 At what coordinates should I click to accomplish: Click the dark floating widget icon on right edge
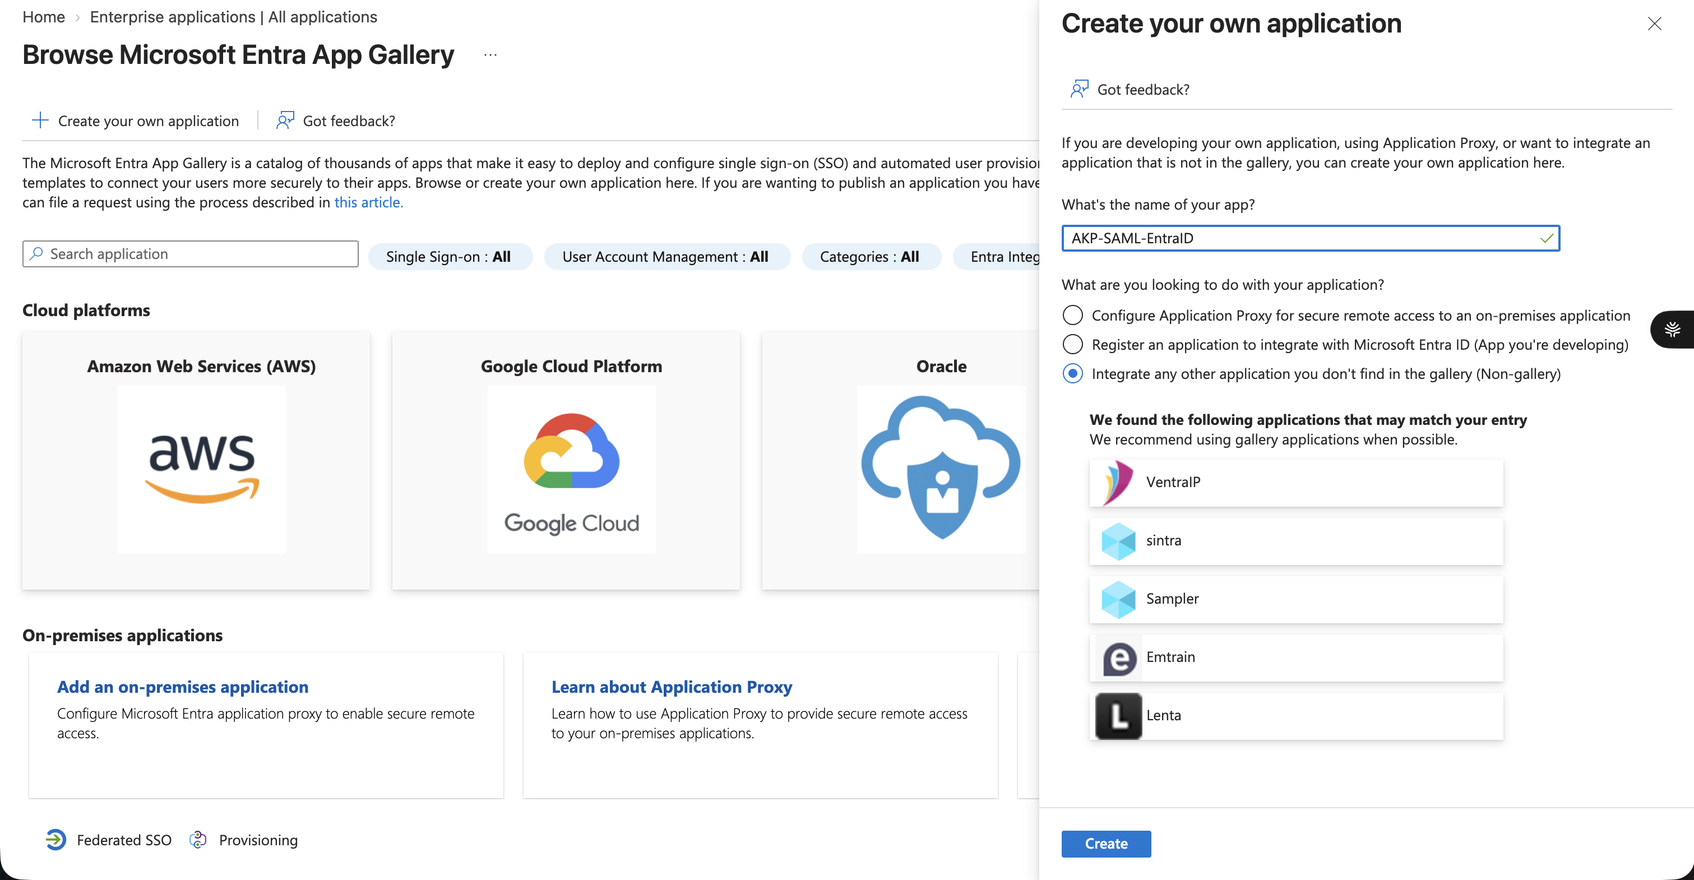(1672, 329)
